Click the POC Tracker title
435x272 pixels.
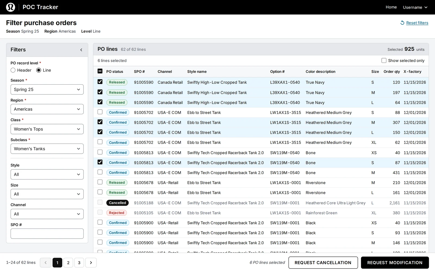40,7
